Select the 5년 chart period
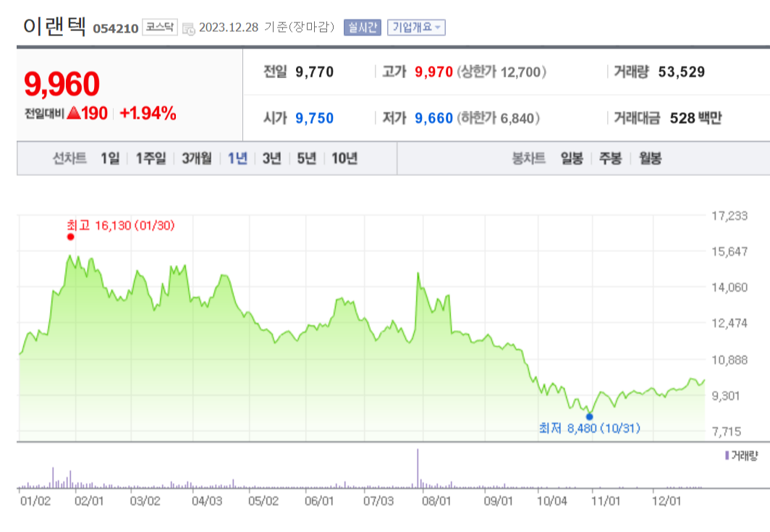770x532 pixels. pyautogui.click(x=306, y=159)
